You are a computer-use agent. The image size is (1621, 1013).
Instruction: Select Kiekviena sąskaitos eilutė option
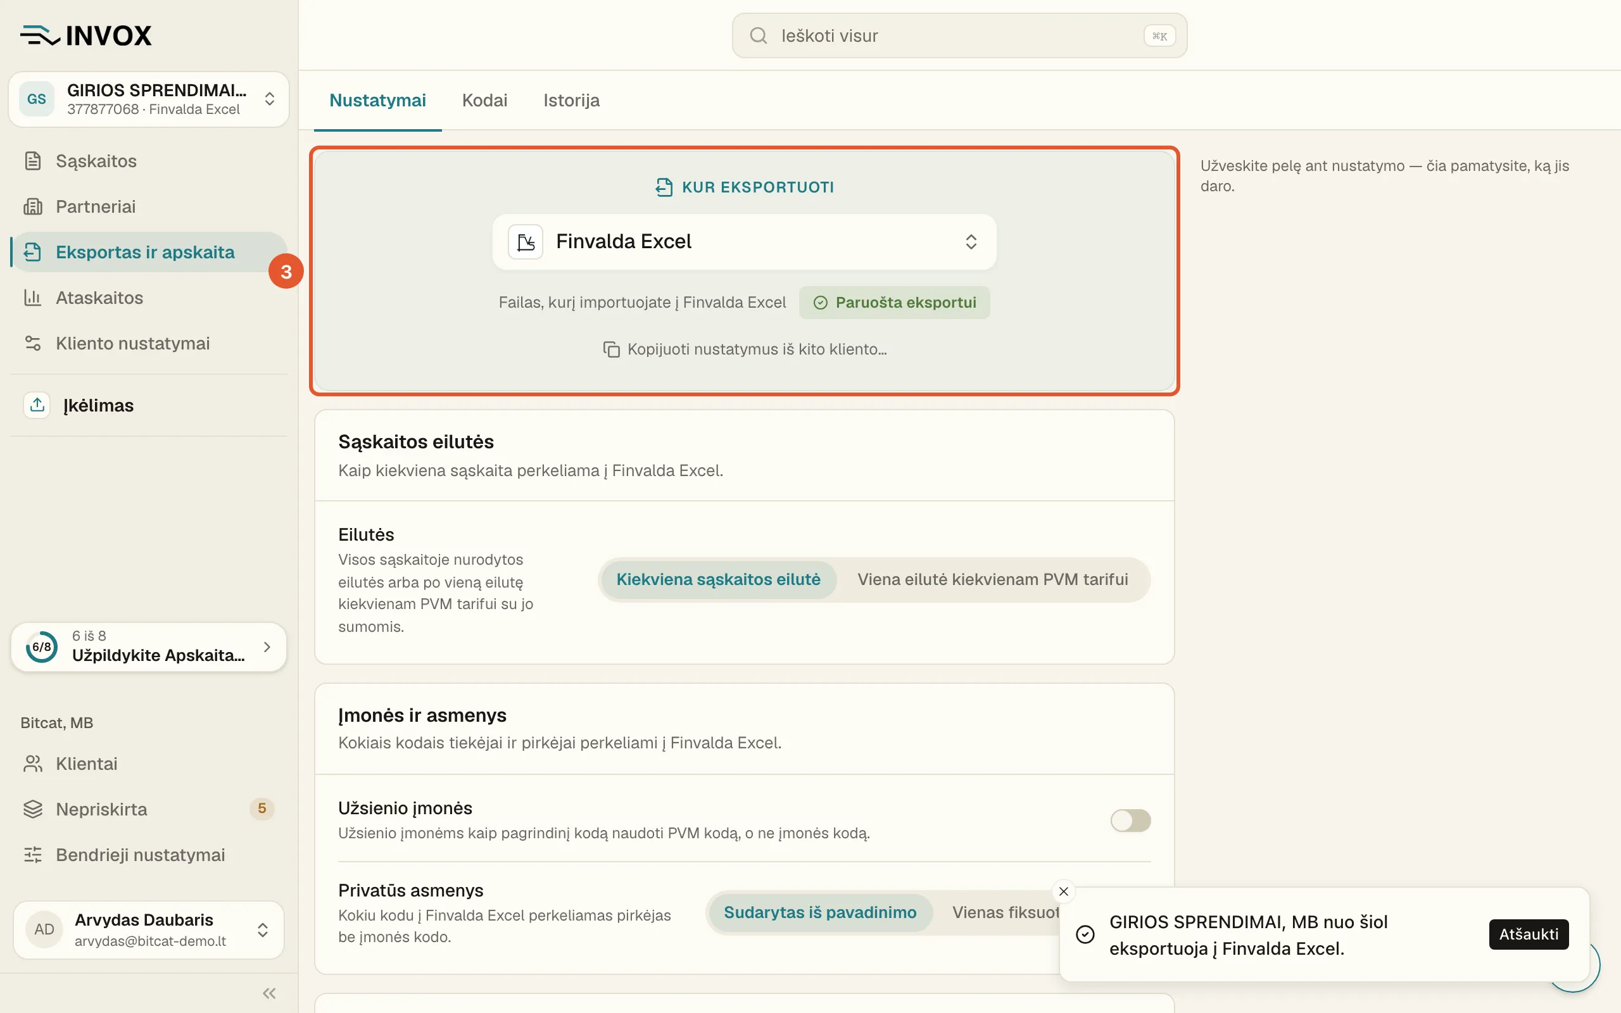click(x=718, y=579)
